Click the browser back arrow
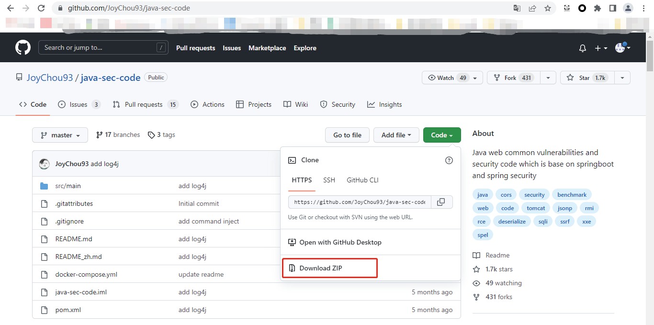Screen dimensions: 654x325 (11, 8)
